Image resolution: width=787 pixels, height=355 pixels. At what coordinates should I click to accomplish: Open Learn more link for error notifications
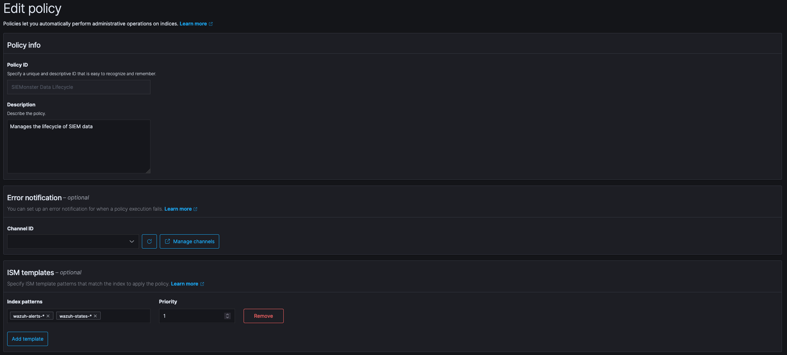[x=178, y=209]
